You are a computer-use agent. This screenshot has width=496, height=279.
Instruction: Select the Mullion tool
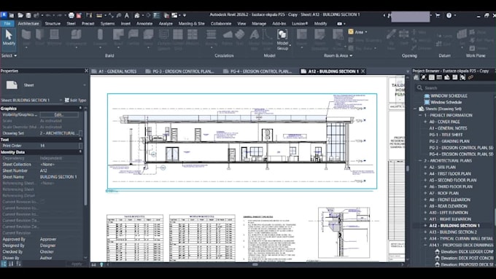[x=192, y=37]
